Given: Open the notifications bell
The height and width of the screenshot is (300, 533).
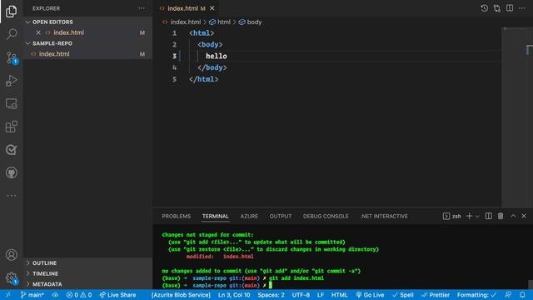Looking at the screenshot, I should coord(522,295).
